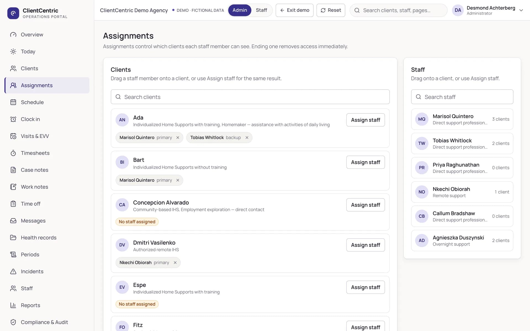
Task: Click the global search magnifier icon
Action: [357, 10]
